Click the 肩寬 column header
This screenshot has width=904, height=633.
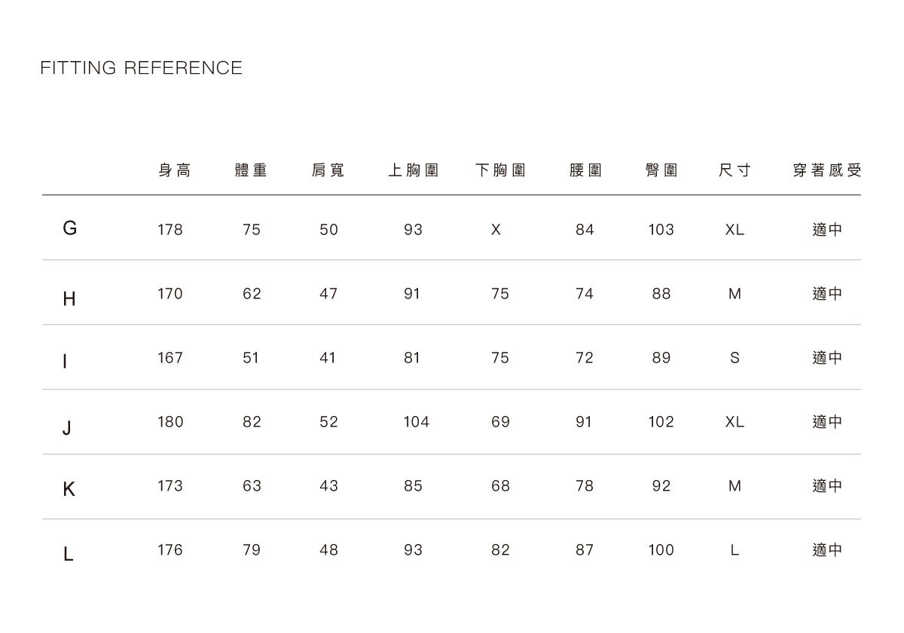(x=328, y=171)
